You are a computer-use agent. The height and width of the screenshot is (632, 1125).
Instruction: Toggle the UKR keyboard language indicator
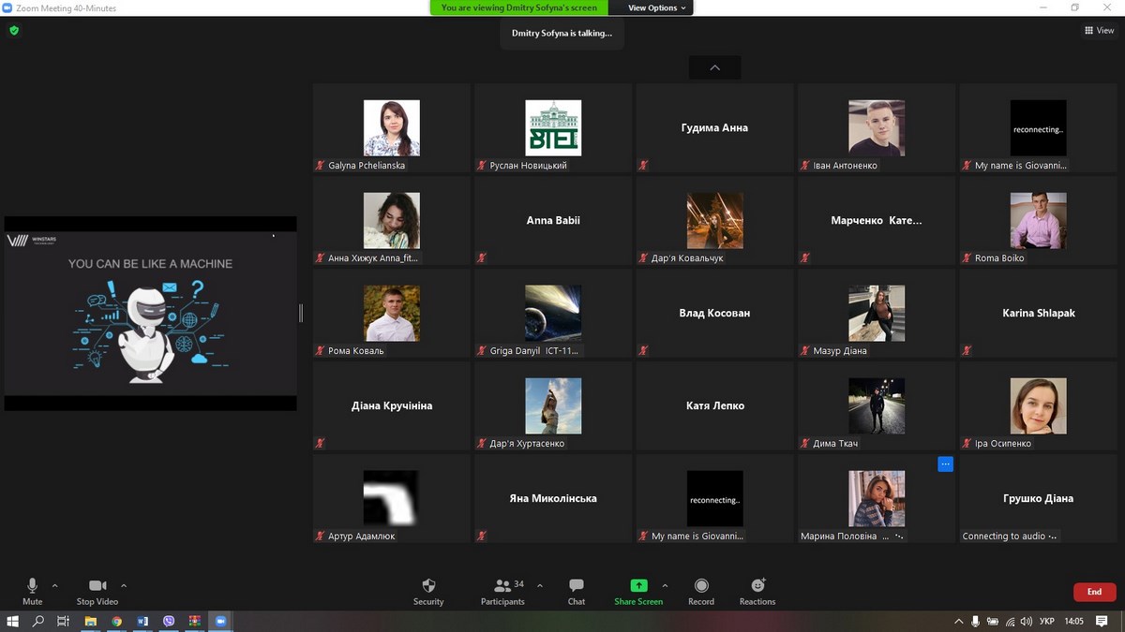1048,621
